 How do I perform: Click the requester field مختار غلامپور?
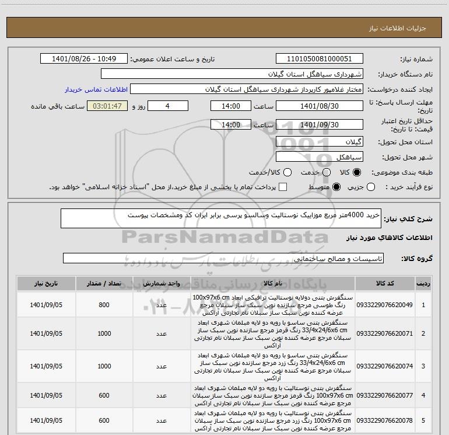[x=247, y=89]
